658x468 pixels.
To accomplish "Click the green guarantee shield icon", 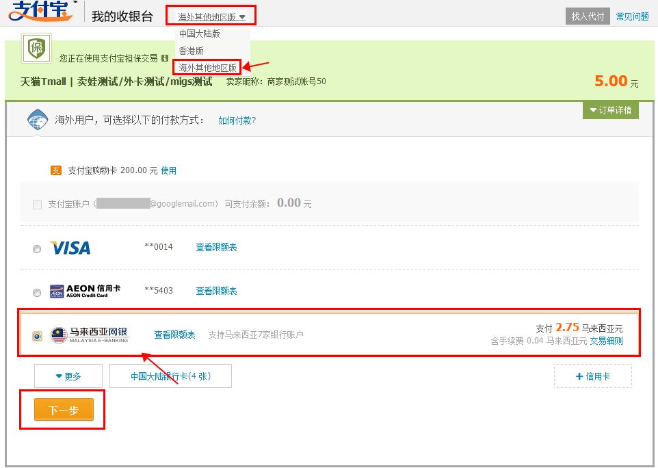I will click(x=35, y=48).
